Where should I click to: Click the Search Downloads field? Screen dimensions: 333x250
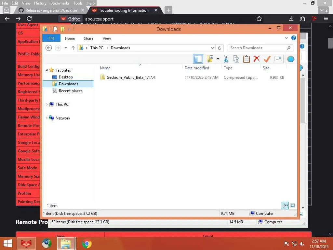(x=260, y=48)
